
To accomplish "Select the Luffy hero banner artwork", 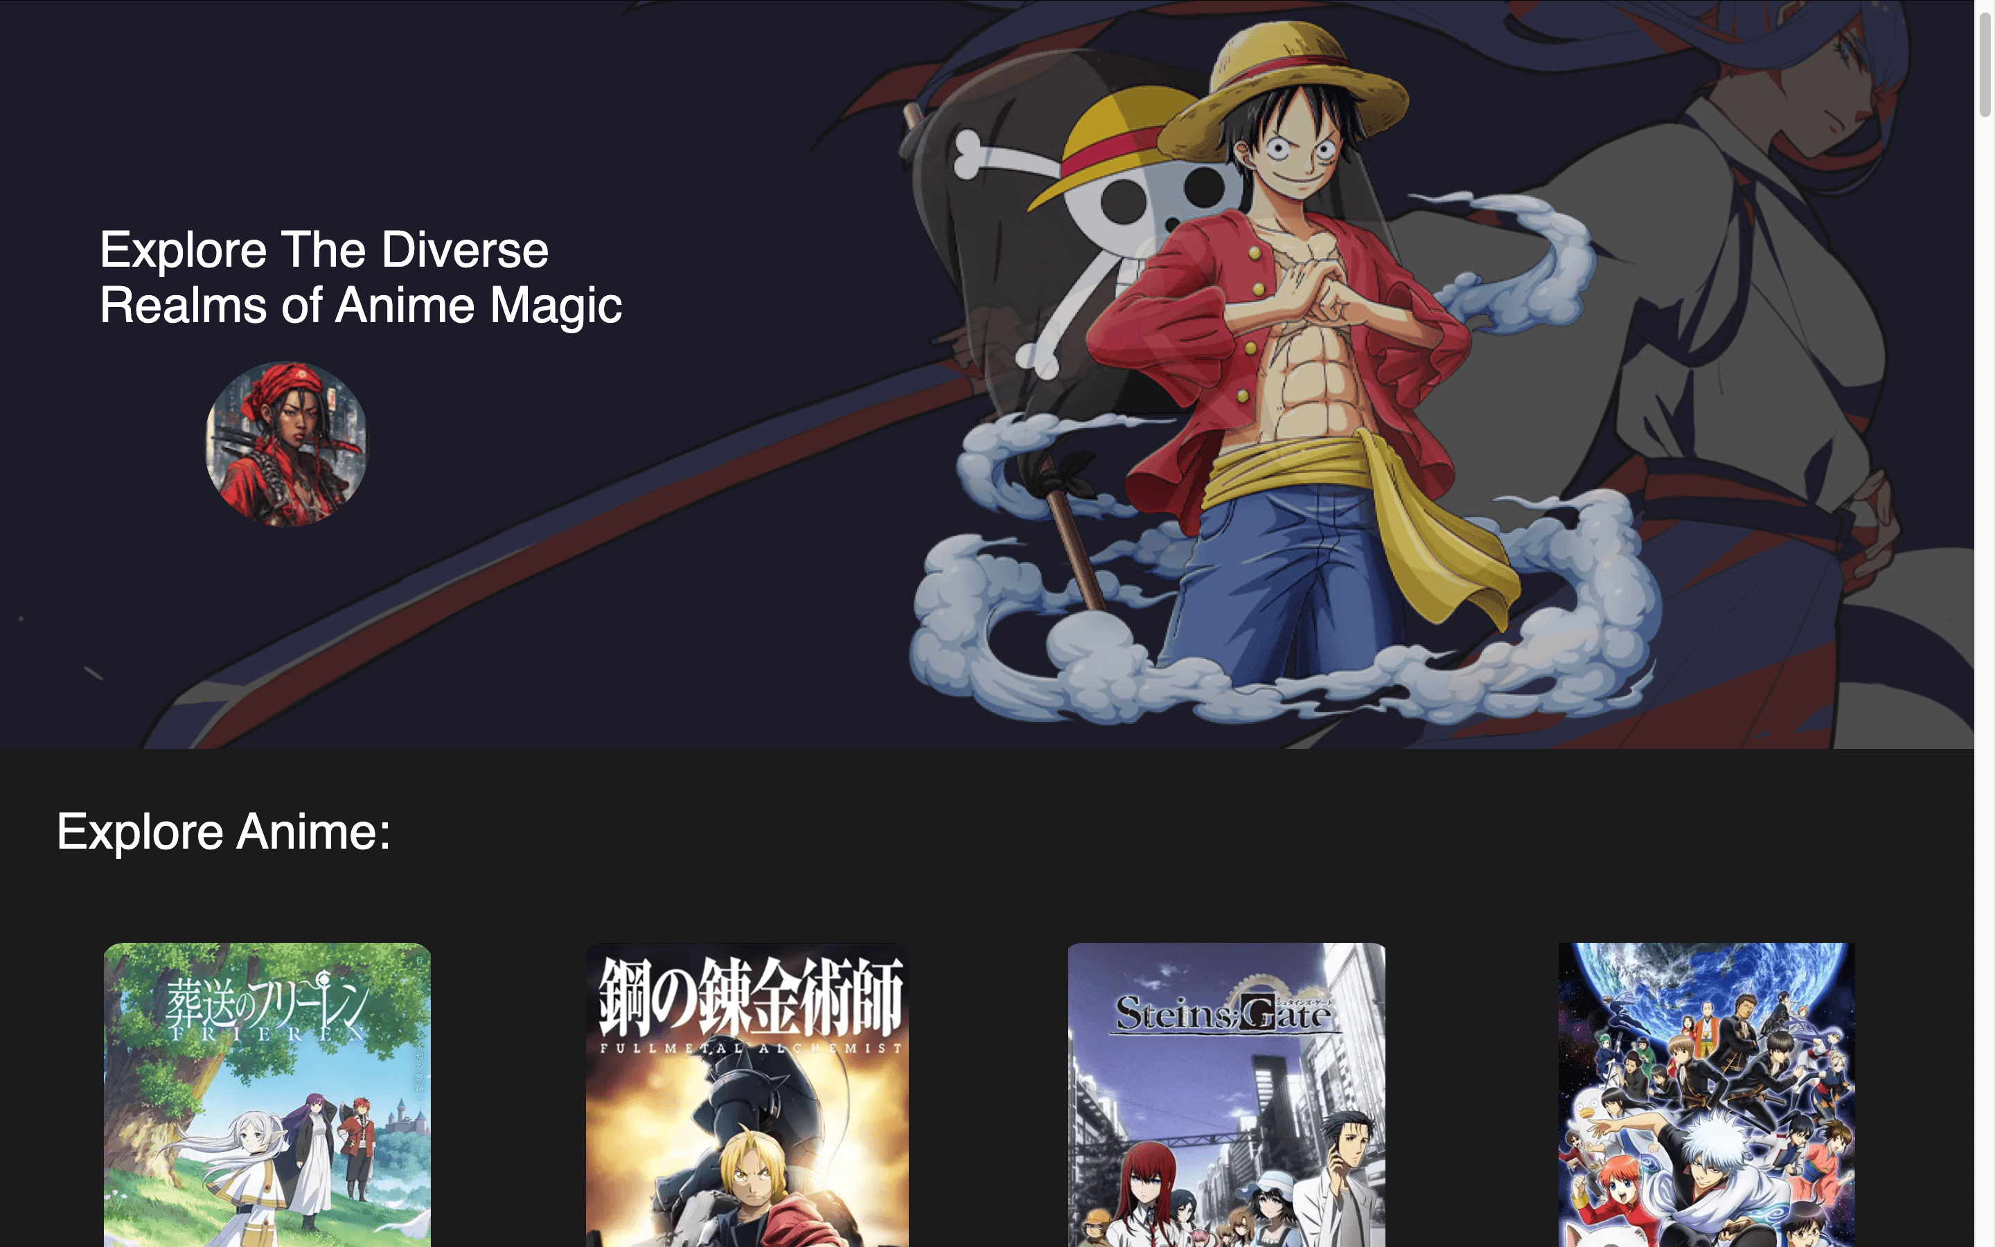I will (x=1286, y=371).
